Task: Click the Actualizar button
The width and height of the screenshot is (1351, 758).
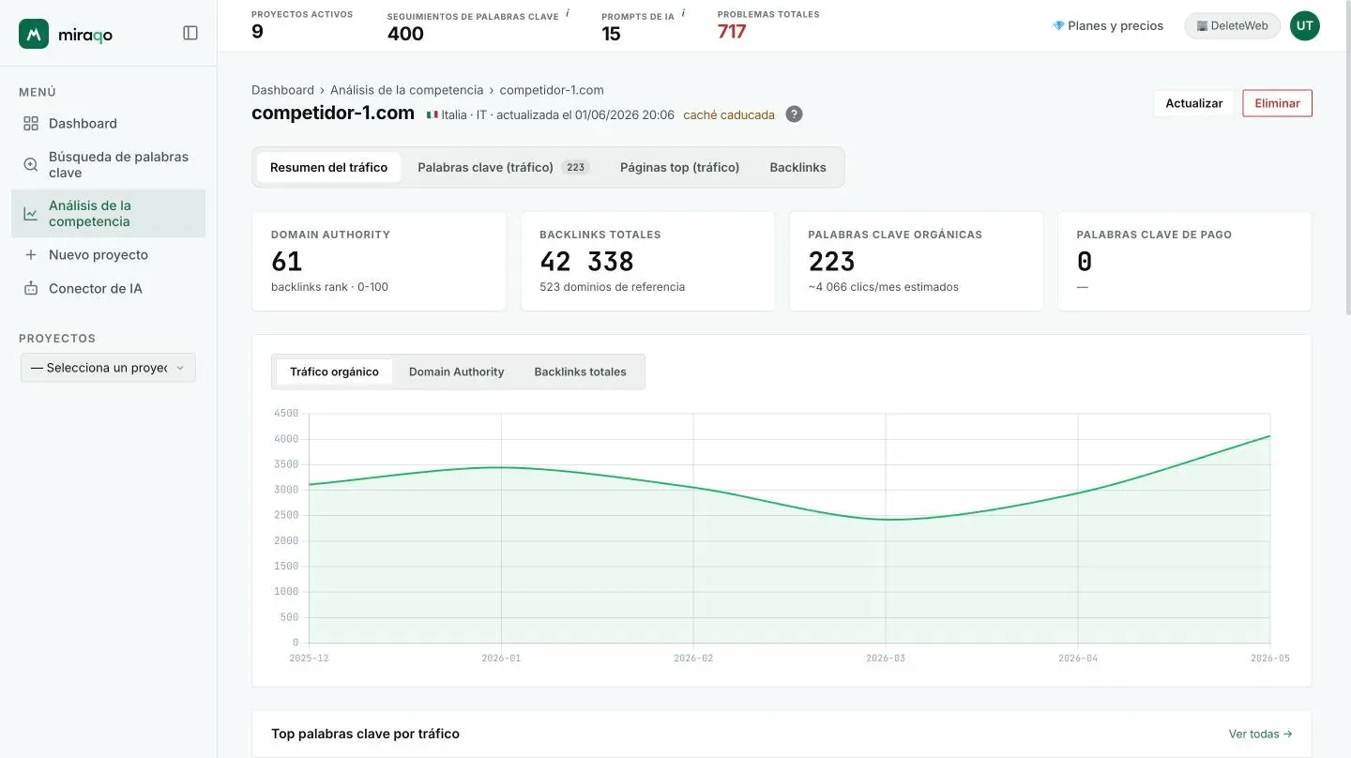Action: click(1193, 103)
